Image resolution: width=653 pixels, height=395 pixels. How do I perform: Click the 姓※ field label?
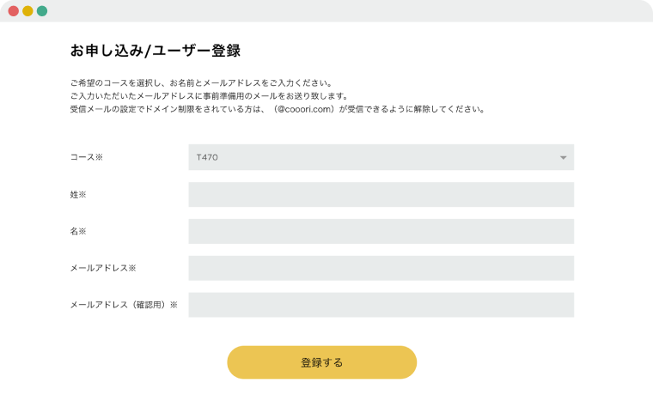click(x=78, y=195)
